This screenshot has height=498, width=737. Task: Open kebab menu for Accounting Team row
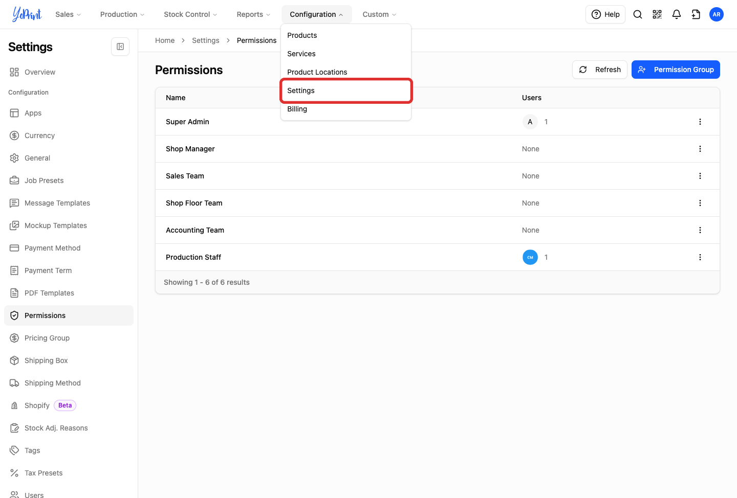pos(700,230)
